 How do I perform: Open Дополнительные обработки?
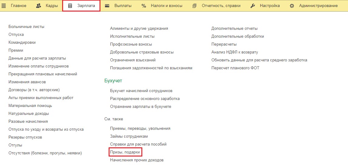[238, 36]
